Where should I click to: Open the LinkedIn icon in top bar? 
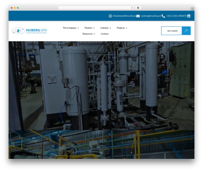pyautogui.click(x=189, y=16)
